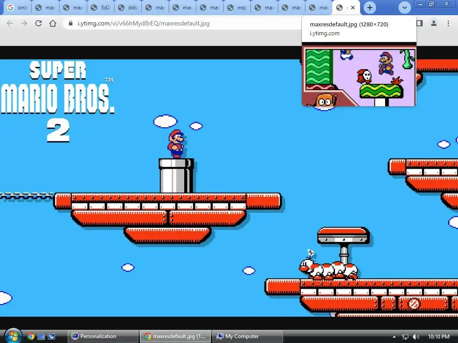This screenshot has height=343, width=458.
Task: Switch to My Computer taskbar window
Action: click(247, 336)
